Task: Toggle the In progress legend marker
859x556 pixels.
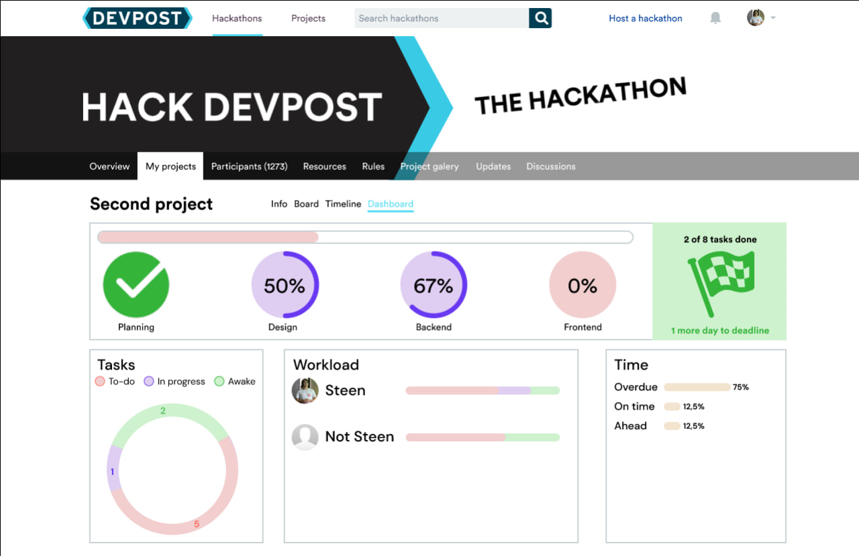Action: click(x=149, y=382)
